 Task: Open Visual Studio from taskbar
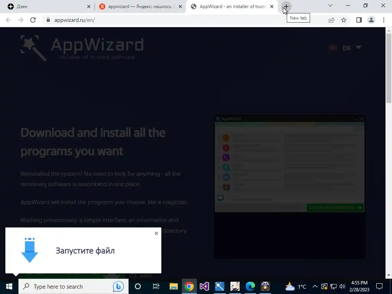coord(204,286)
